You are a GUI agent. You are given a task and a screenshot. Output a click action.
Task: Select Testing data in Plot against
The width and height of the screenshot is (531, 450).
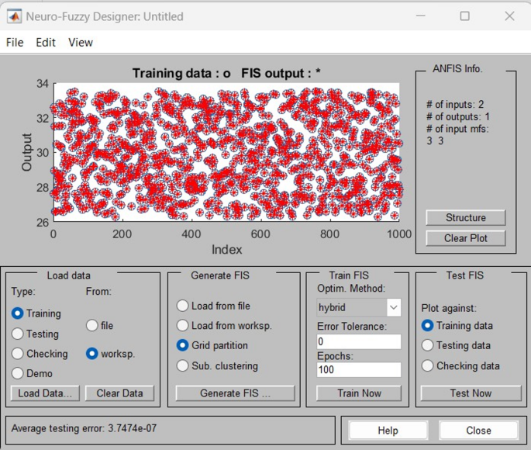point(428,346)
